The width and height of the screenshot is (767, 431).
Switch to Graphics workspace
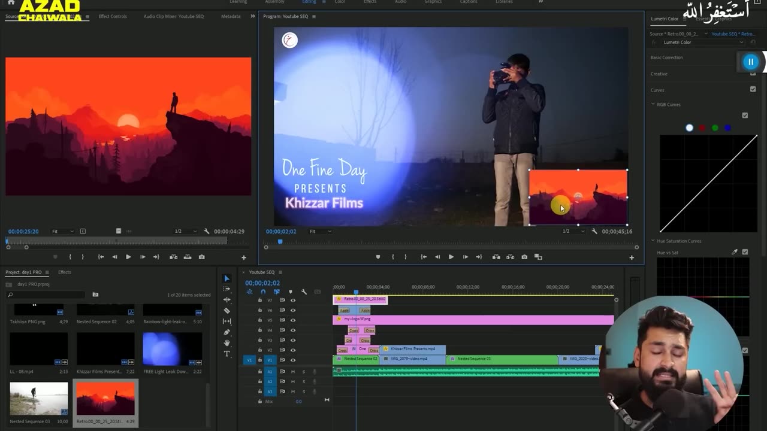click(x=433, y=2)
